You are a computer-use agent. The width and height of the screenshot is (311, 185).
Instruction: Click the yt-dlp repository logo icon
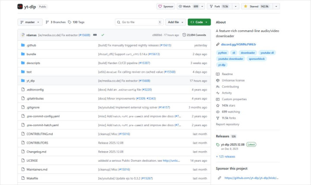coord(20,6)
